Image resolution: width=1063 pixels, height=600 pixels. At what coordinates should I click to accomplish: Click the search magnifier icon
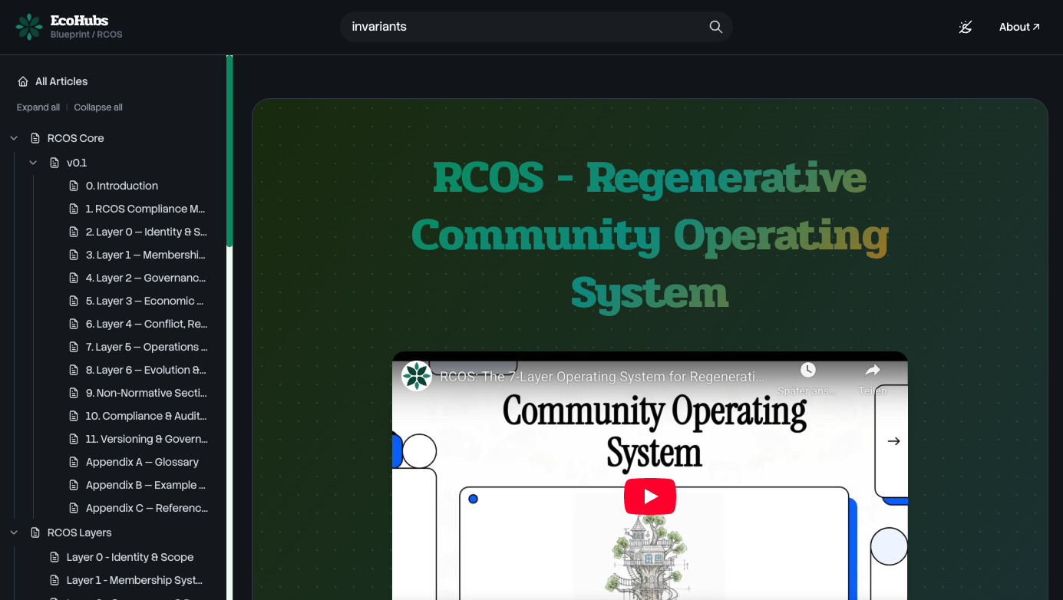[715, 27]
